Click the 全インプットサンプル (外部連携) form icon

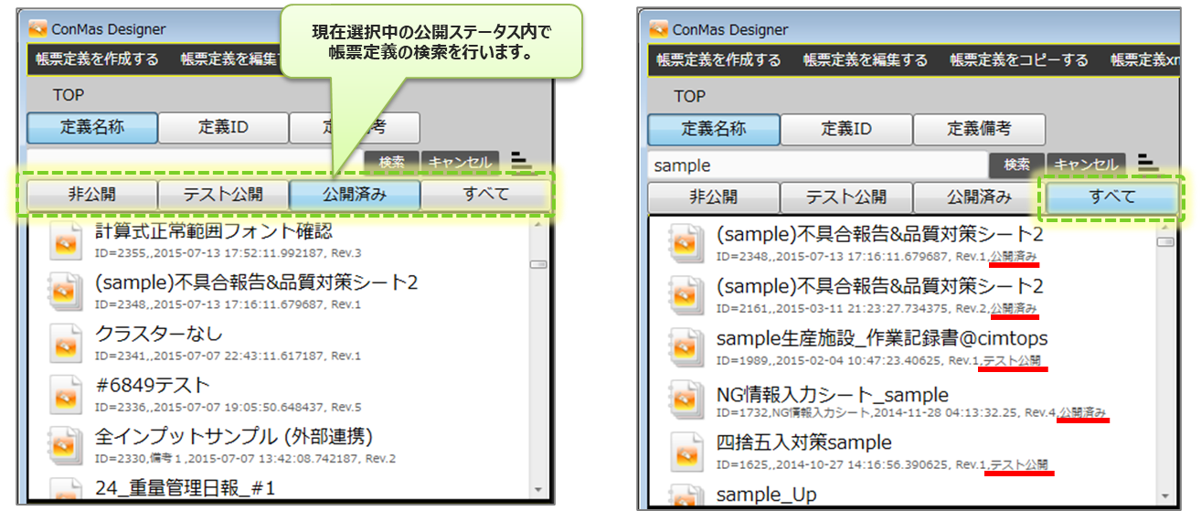coord(64,444)
